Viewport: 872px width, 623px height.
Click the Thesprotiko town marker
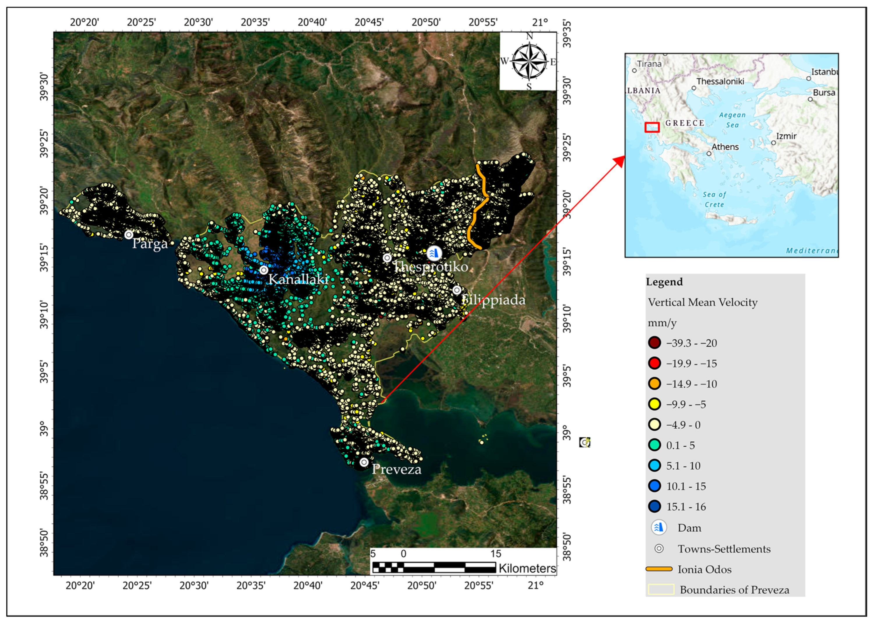point(387,258)
